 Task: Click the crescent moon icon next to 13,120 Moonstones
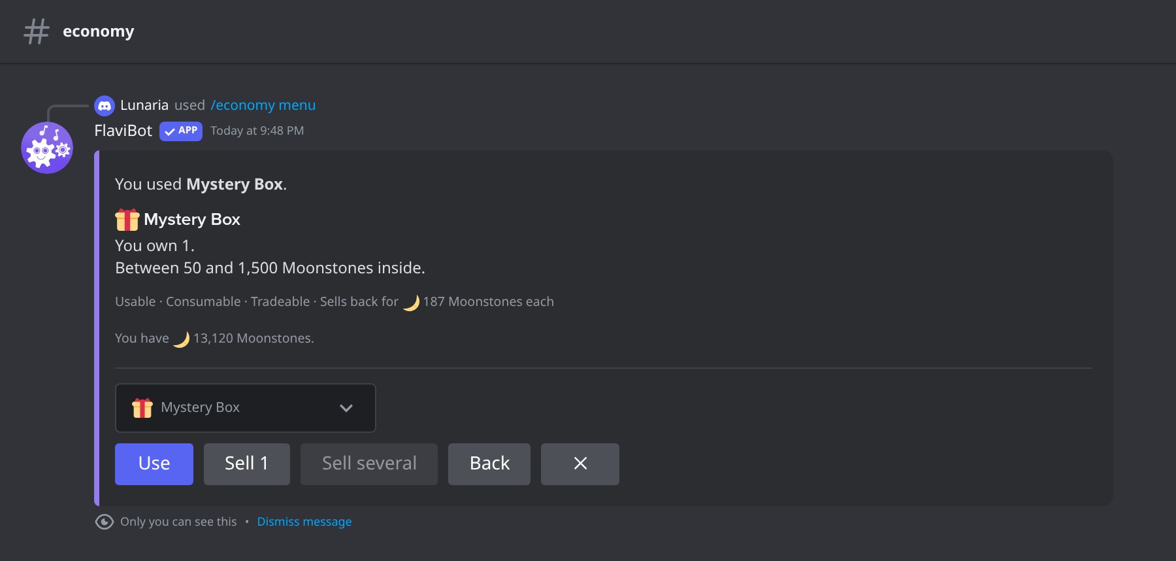181,339
